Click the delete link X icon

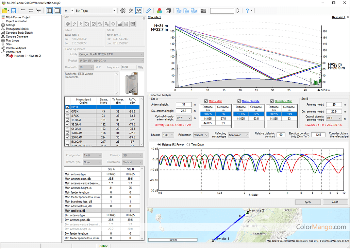pyautogui.click(x=87, y=24)
